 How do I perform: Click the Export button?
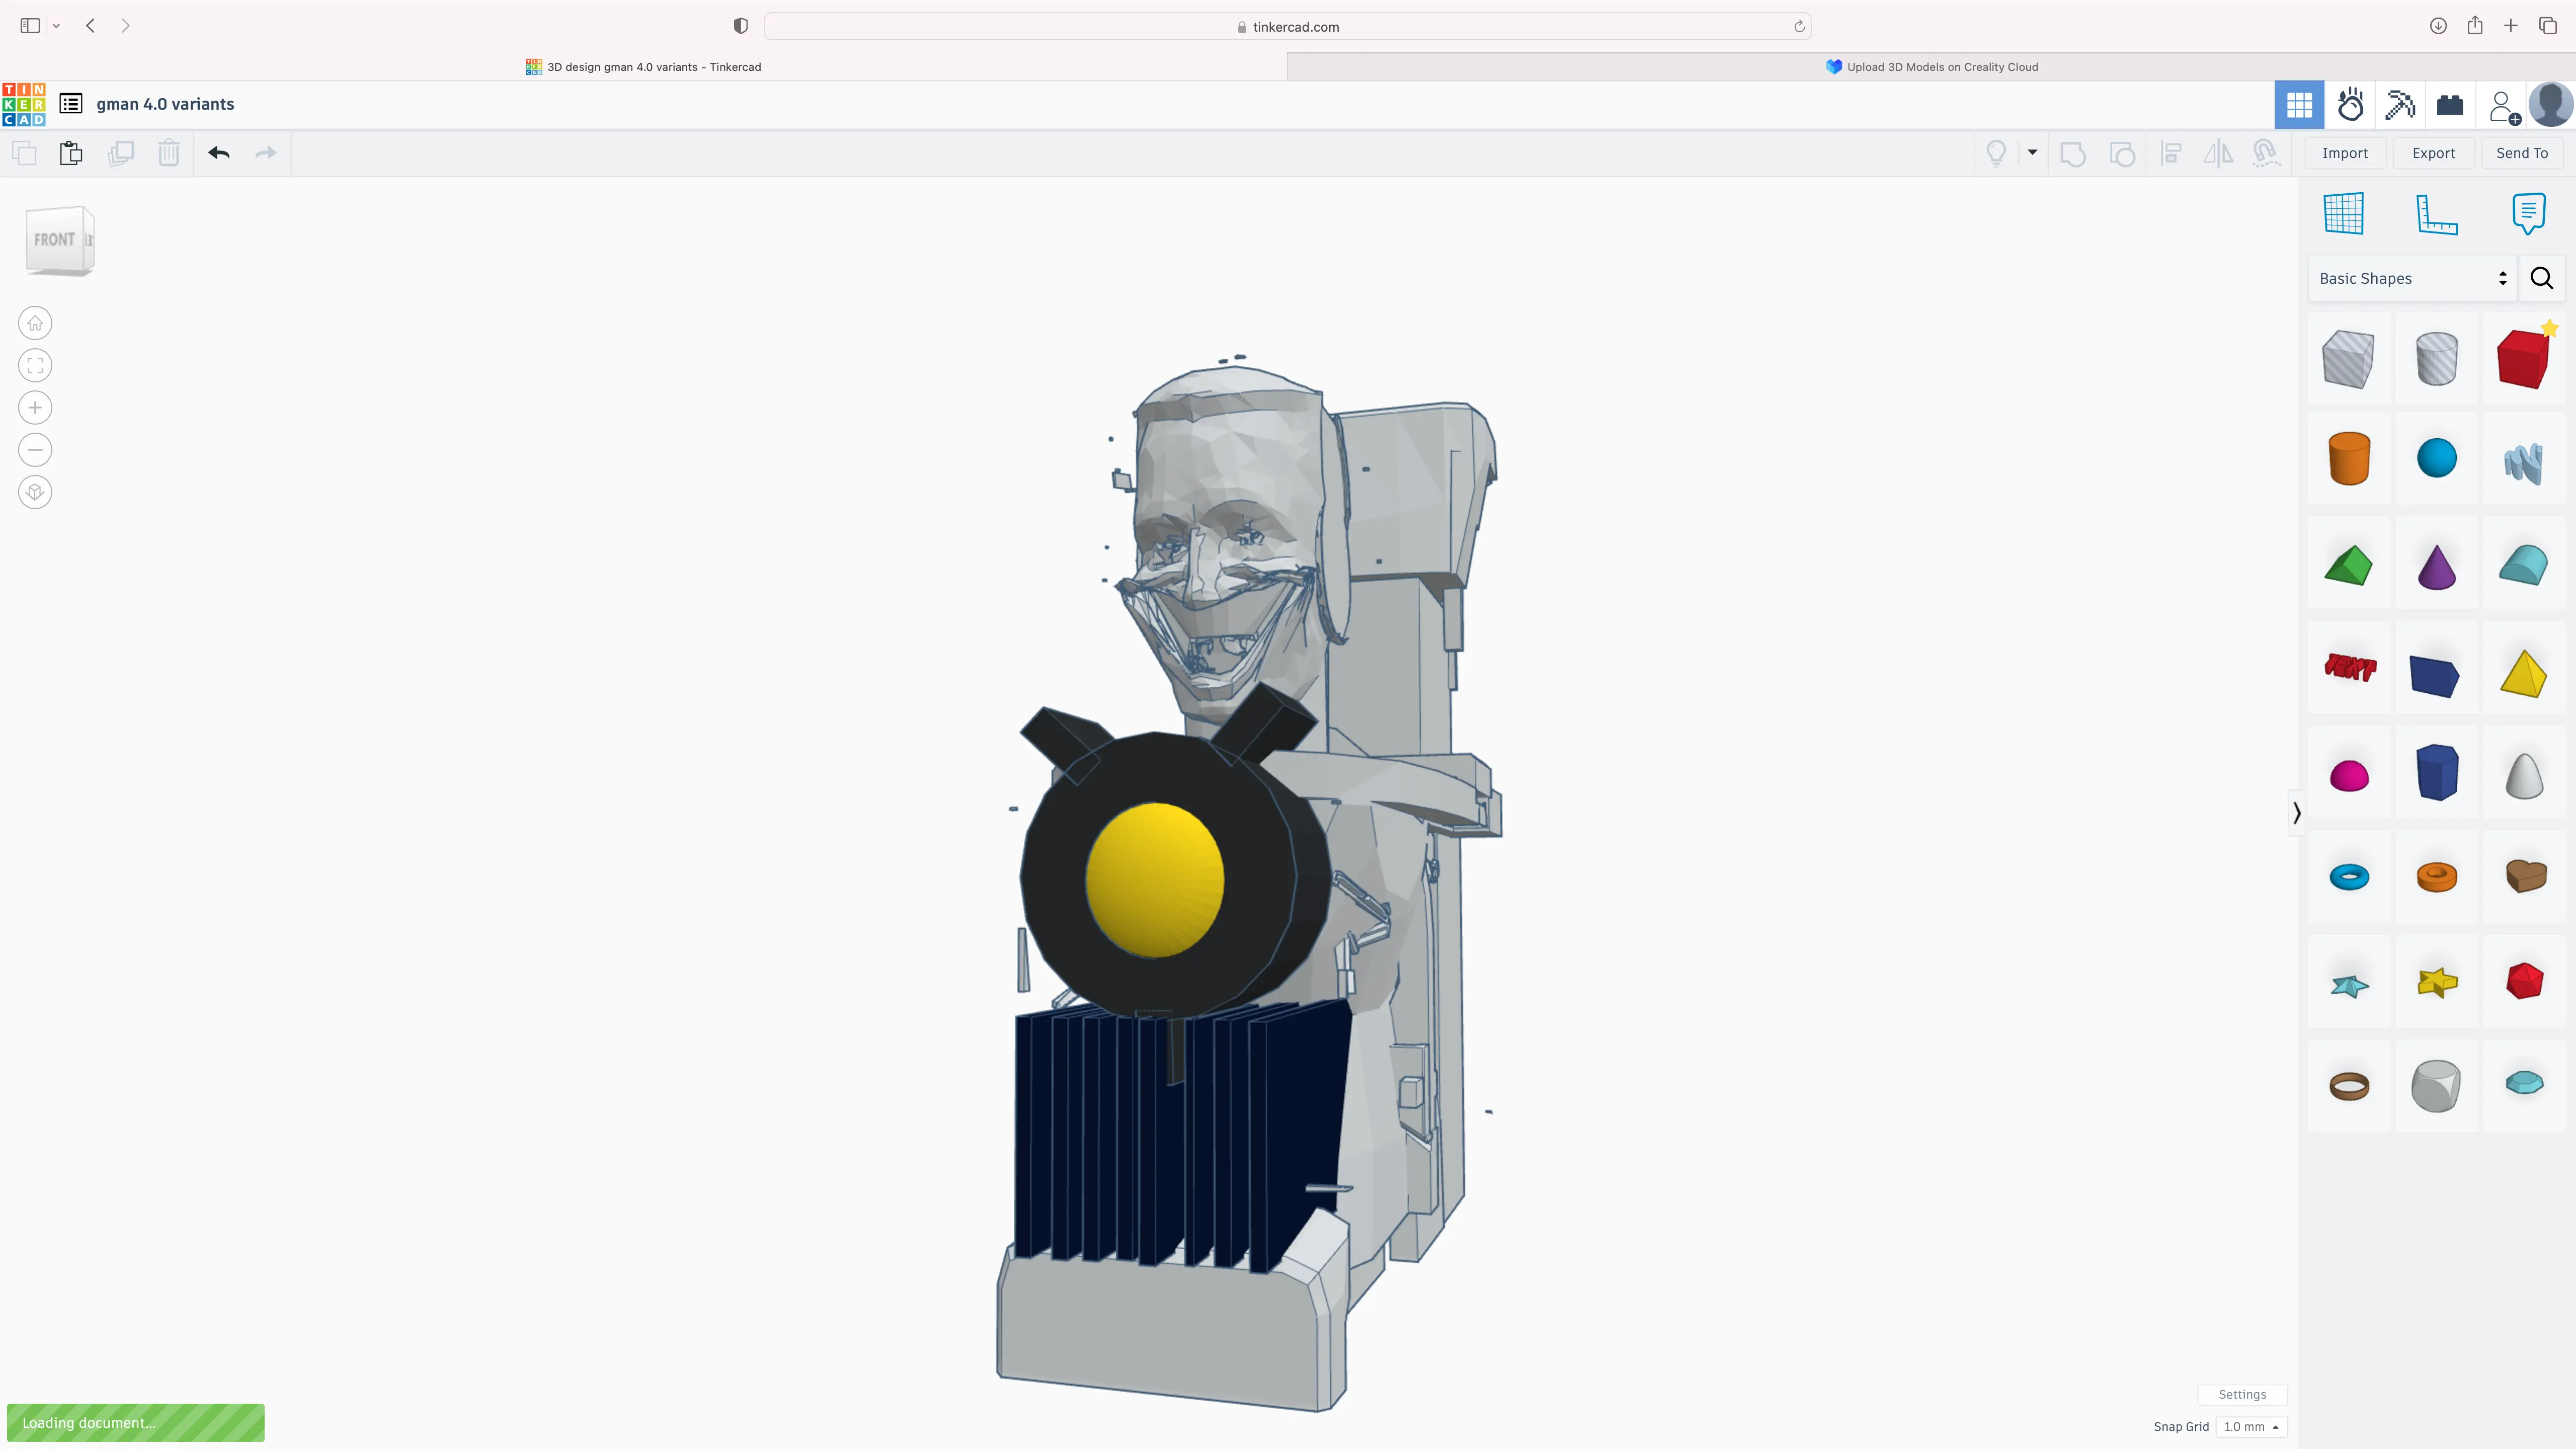pos(2433,153)
